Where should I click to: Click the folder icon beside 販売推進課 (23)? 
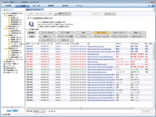(x=9, y=42)
